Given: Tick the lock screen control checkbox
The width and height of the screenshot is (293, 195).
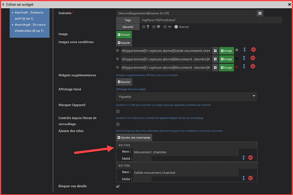Looking at the screenshot, I should [118, 124].
